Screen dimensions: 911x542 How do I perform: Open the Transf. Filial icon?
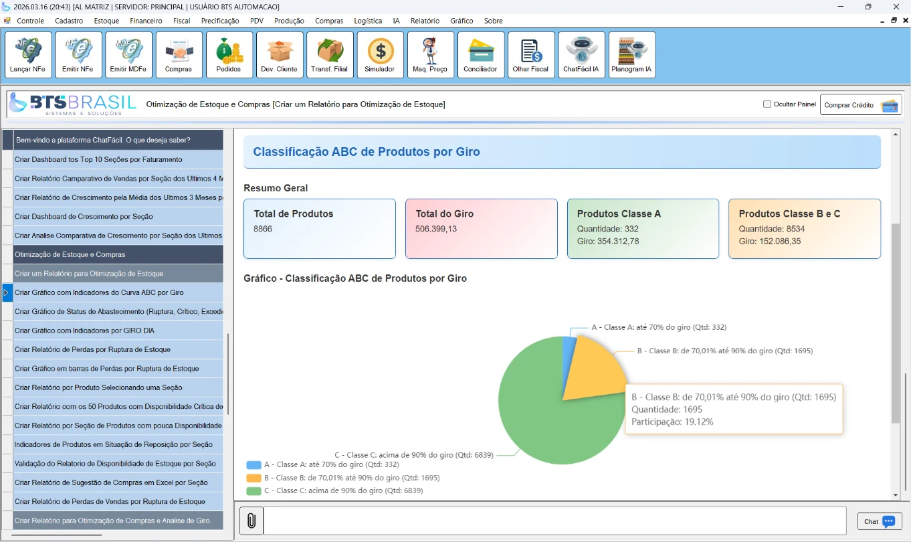pyautogui.click(x=330, y=55)
